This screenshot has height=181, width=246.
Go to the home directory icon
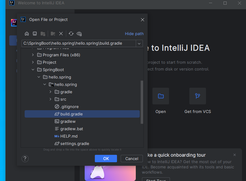[x=27, y=34]
